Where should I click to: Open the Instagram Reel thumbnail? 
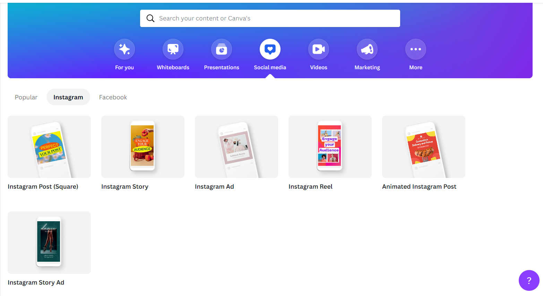[x=330, y=147]
